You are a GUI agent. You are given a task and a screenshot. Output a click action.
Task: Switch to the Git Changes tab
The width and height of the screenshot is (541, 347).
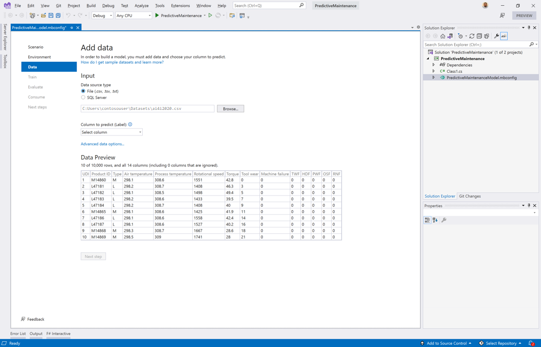pos(469,196)
